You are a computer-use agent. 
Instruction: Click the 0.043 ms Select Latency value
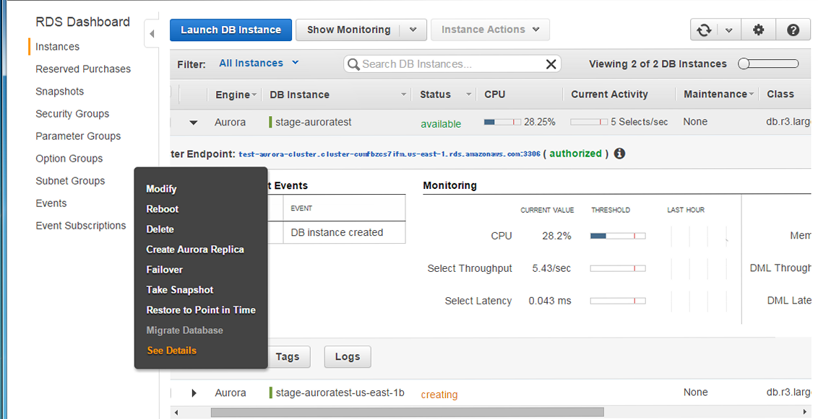pos(549,301)
